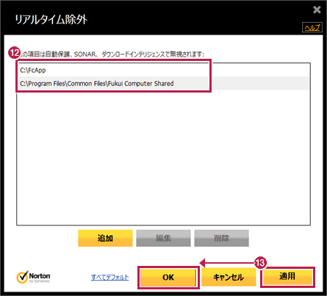Viewport: 327px width, 296px height.
Task: Click the SONAR description label above list
Action: click(x=112, y=54)
